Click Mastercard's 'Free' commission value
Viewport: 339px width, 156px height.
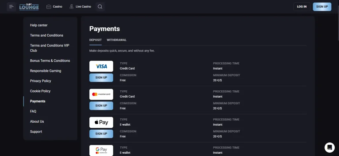point(122,109)
